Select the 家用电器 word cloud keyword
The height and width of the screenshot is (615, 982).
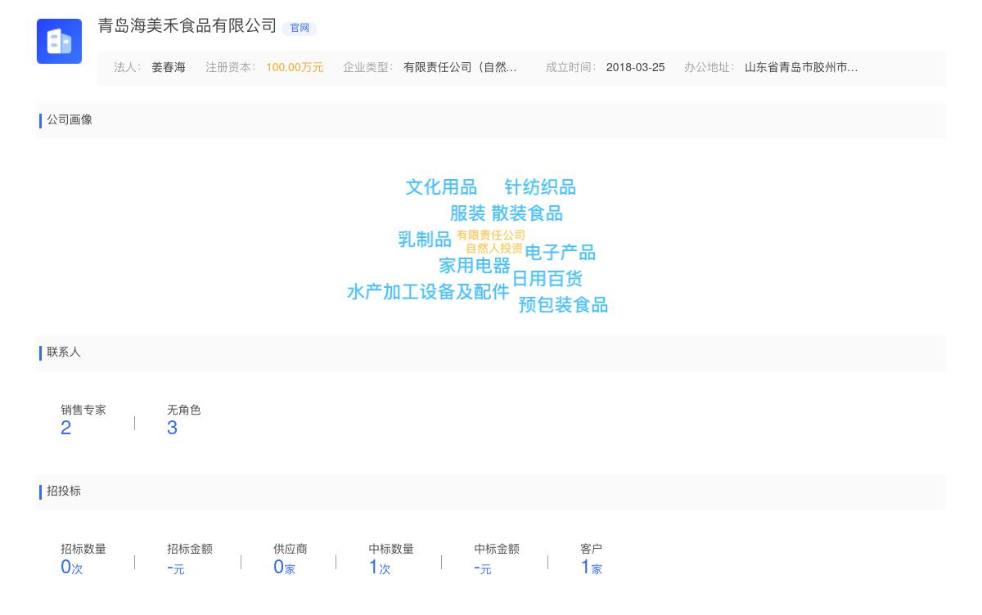pyautogui.click(x=475, y=266)
